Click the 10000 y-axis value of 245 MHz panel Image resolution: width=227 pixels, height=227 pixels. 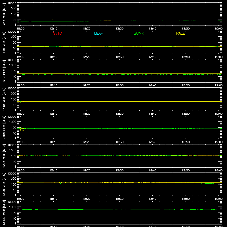click(x=12, y=3)
